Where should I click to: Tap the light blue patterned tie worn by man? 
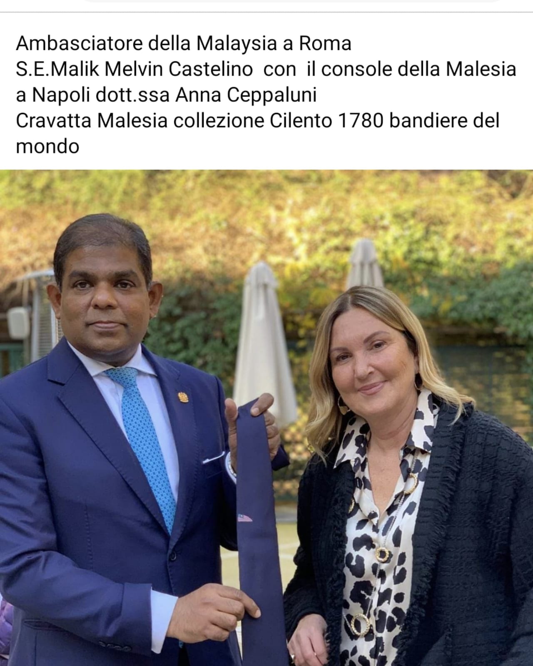144,441
